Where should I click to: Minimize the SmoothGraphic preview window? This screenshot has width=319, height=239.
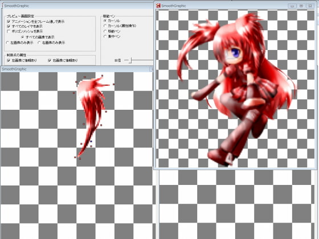[292, 6]
